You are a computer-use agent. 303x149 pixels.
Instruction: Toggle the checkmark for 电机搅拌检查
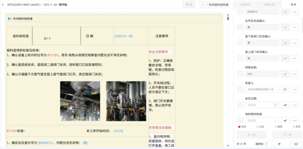click(x=285, y=120)
